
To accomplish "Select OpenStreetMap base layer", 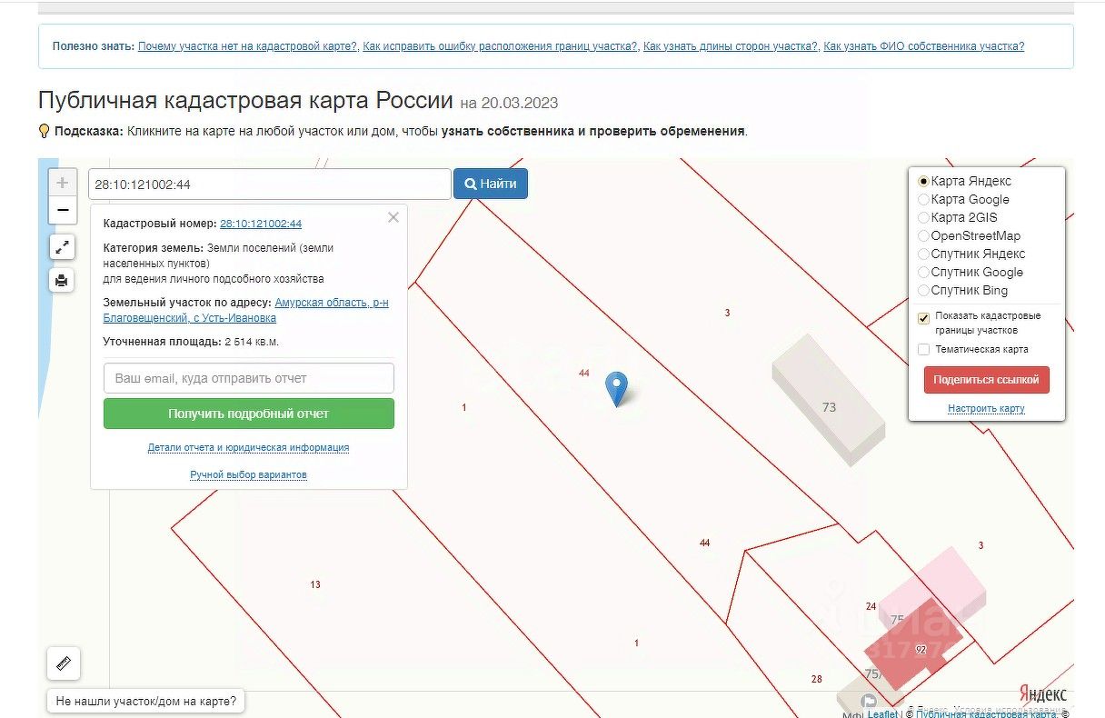I will coord(924,235).
